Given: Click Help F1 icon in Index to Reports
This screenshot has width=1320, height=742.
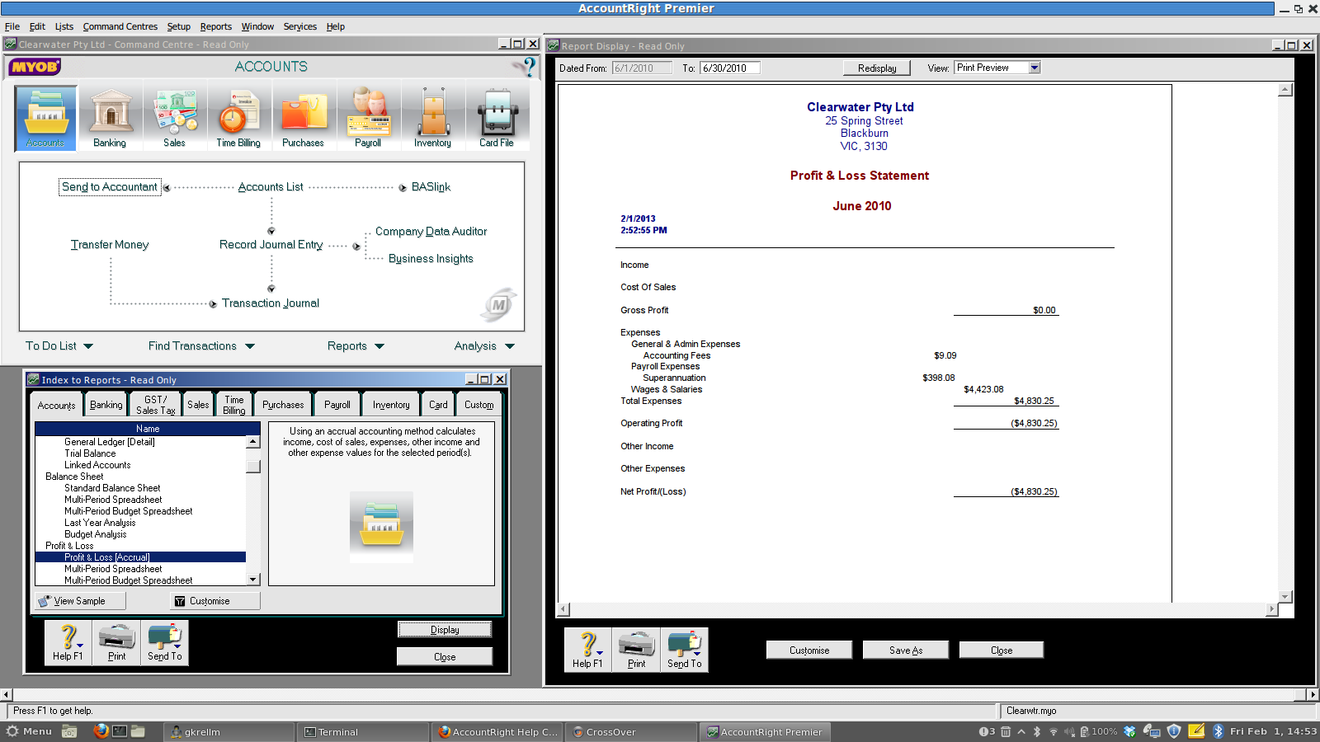Looking at the screenshot, I should coord(68,642).
